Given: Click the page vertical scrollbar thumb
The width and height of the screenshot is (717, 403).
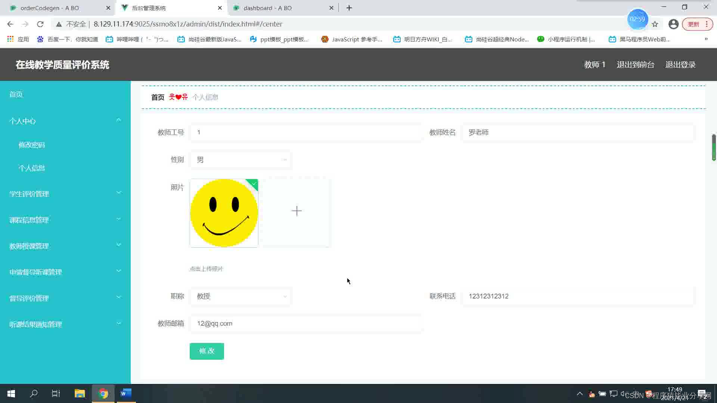Looking at the screenshot, I should pos(714,147).
